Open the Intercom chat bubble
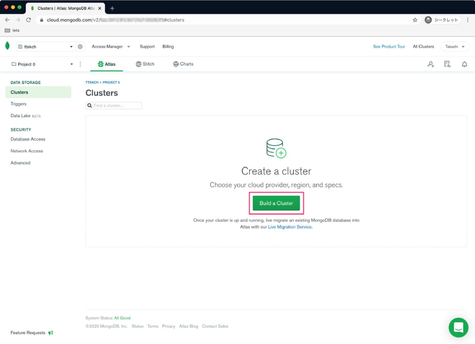475x344 pixels. pyautogui.click(x=458, y=327)
